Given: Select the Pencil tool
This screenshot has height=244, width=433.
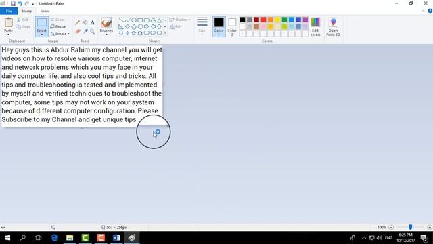Looking at the screenshot, I should click(x=78, y=22).
